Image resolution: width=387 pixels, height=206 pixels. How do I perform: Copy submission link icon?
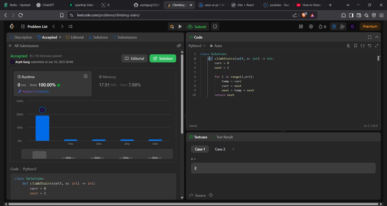click(x=179, y=46)
